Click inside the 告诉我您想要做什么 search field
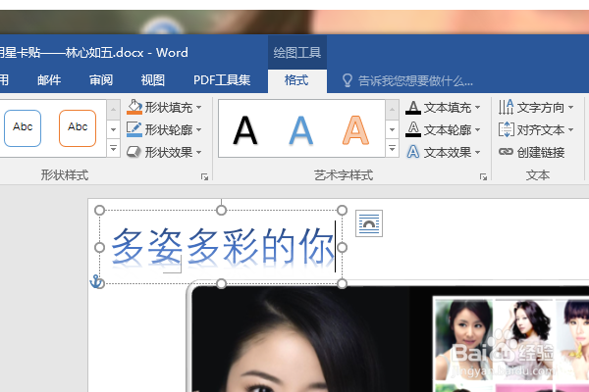 [415, 80]
